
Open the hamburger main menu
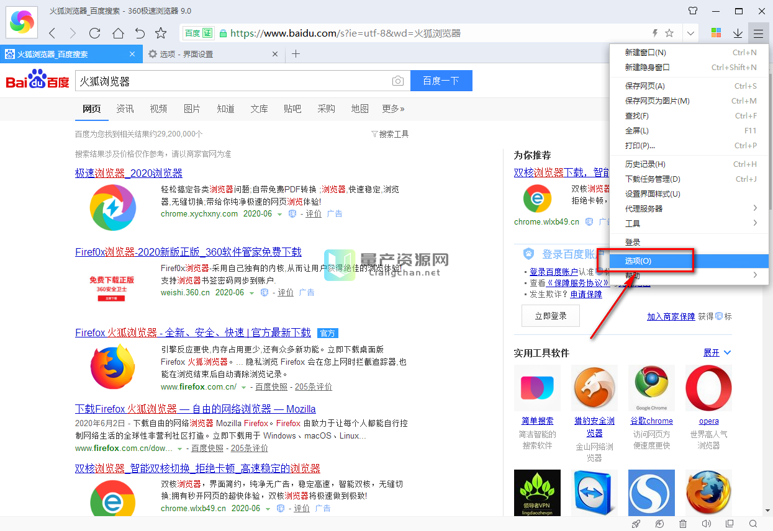[758, 33]
